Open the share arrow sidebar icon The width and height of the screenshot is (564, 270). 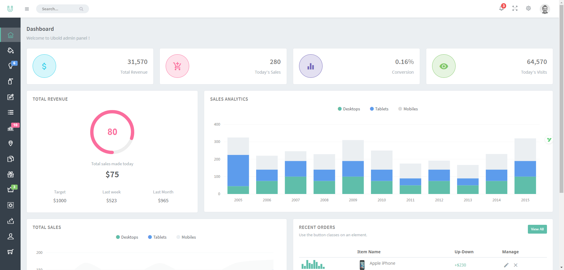[11, 221]
